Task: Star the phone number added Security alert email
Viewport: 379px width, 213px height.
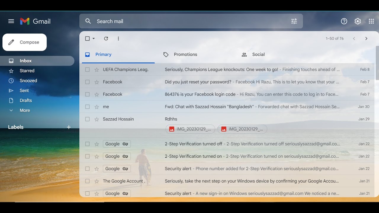Action: click(x=97, y=169)
